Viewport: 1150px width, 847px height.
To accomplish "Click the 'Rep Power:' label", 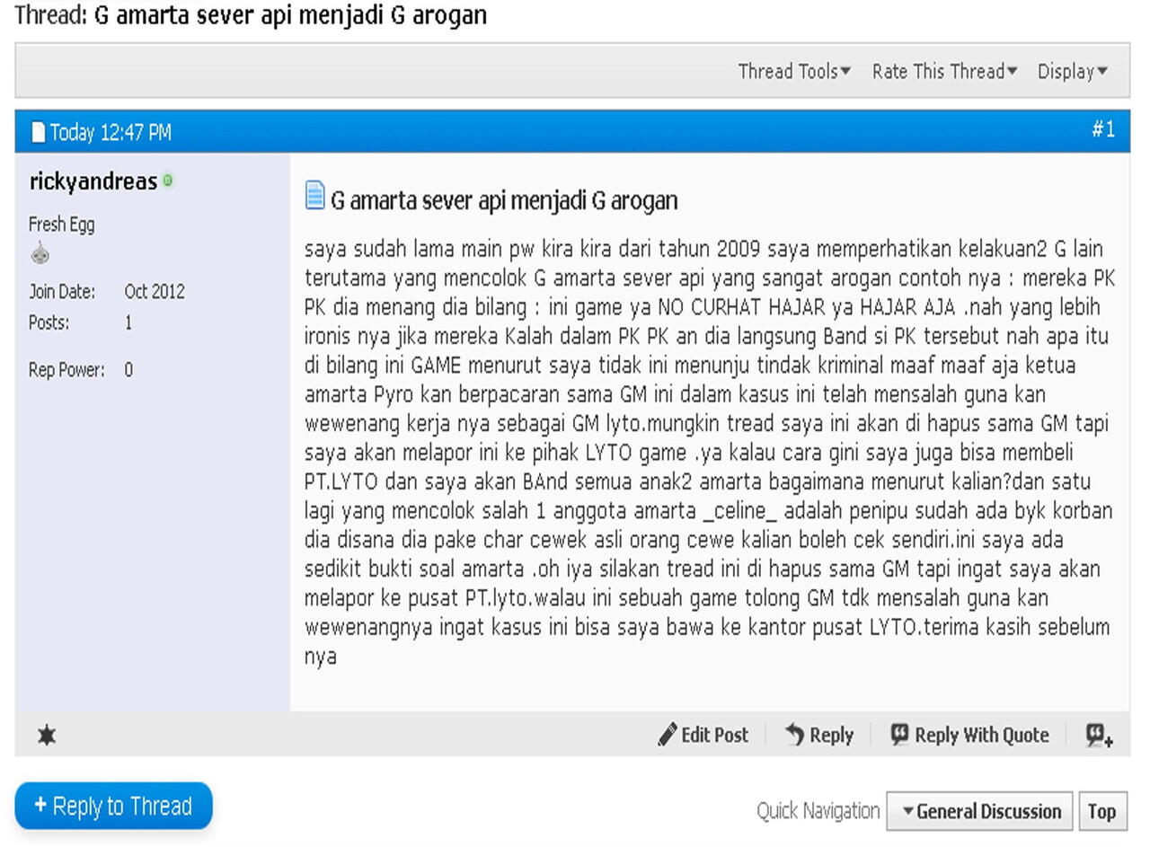I will [x=66, y=370].
